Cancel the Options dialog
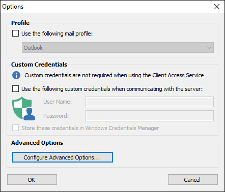This screenshot has height=192, width=225. click(x=193, y=180)
